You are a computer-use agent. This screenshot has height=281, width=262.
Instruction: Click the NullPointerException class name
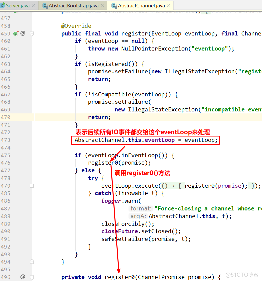(154, 49)
